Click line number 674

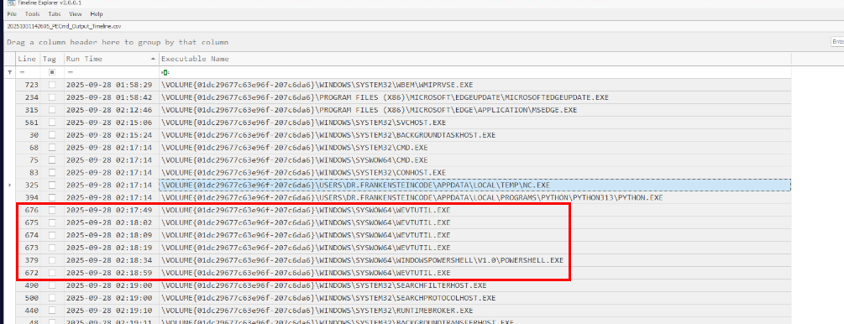tap(32, 235)
